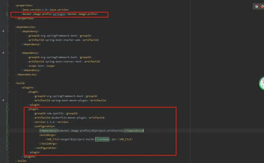Collapse the buildArgs block fold marker
The image size is (264, 163).
(x=8, y=135)
